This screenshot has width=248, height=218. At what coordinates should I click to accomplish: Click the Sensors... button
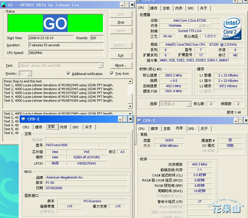121,45
